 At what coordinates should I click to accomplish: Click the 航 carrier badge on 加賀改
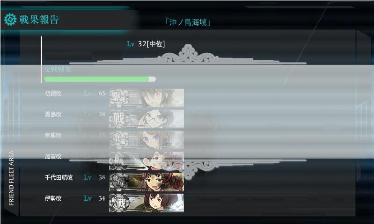tap(118, 161)
